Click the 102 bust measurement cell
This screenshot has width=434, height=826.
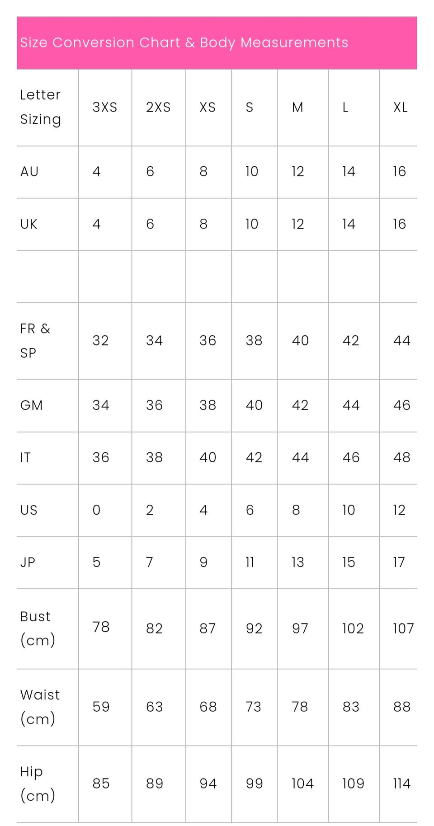point(353,629)
